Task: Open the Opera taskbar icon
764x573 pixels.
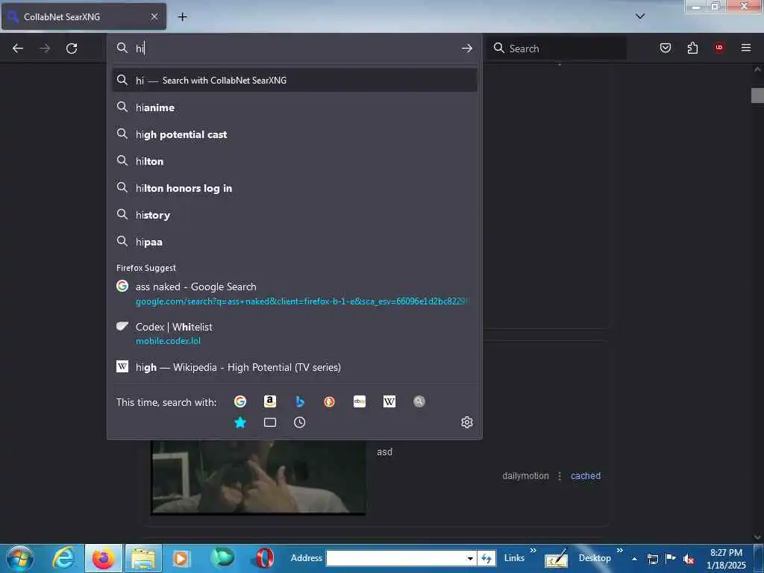Action: pyautogui.click(x=263, y=558)
